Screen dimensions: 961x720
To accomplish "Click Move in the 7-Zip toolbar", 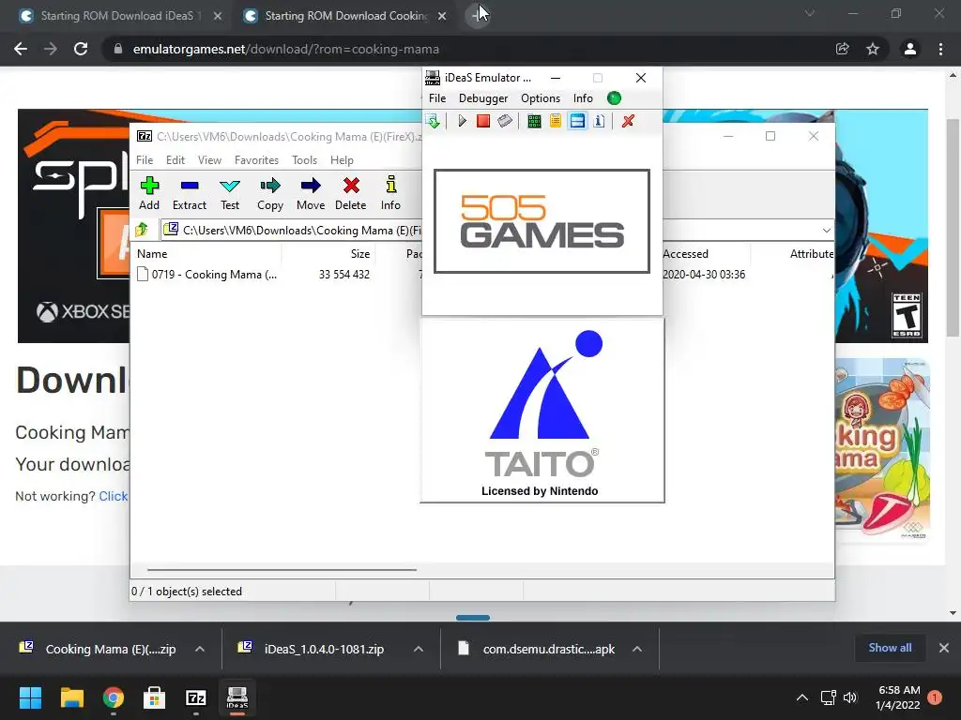I will [311, 193].
